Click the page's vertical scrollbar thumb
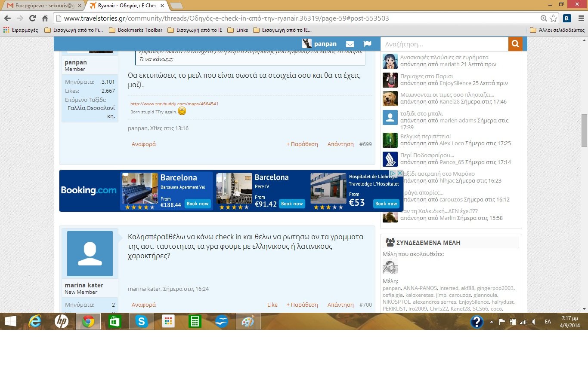Image resolution: width=588 pixels, height=378 pixels. 584,131
